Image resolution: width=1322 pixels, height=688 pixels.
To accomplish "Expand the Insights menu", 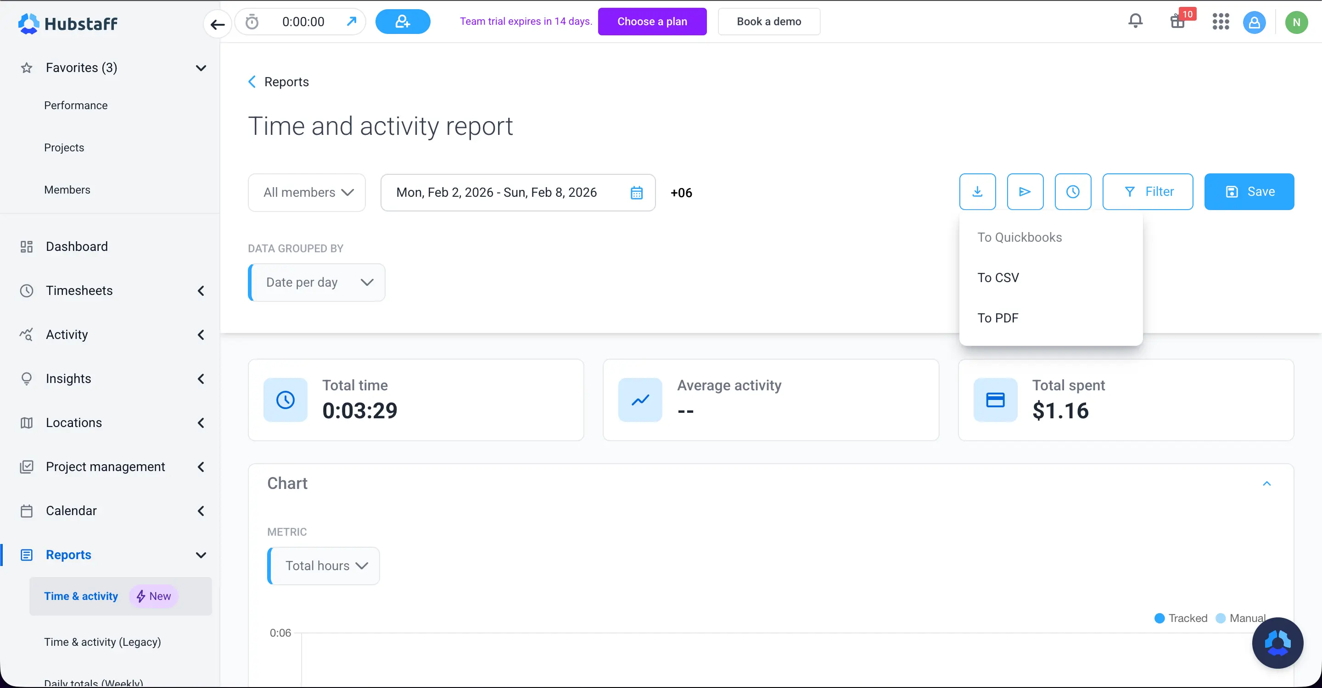I will [201, 379].
